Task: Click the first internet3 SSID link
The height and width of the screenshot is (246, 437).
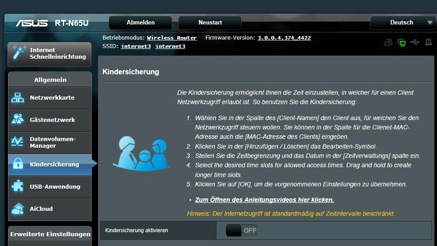Action: pos(135,46)
